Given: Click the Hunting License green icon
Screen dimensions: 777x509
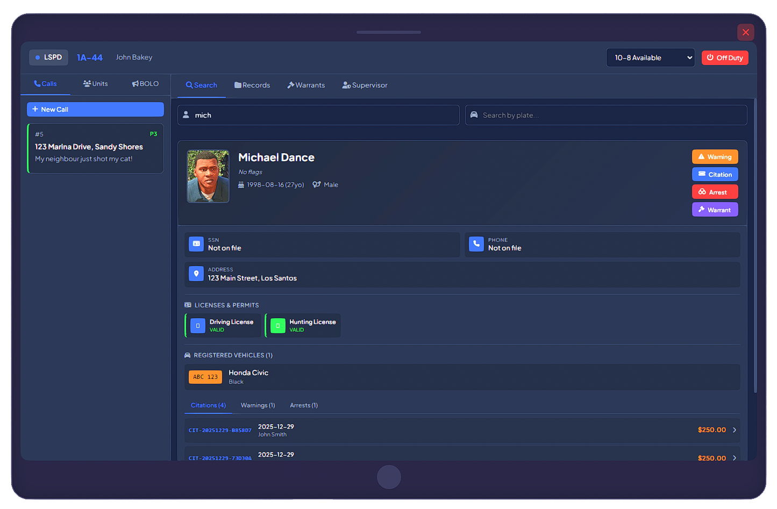Looking at the screenshot, I should 278,326.
